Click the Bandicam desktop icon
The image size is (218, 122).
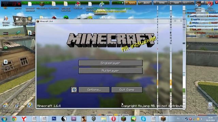78,5
